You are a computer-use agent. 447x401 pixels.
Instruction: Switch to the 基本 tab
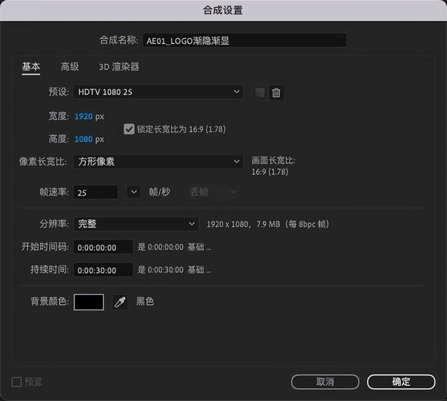pyautogui.click(x=31, y=67)
